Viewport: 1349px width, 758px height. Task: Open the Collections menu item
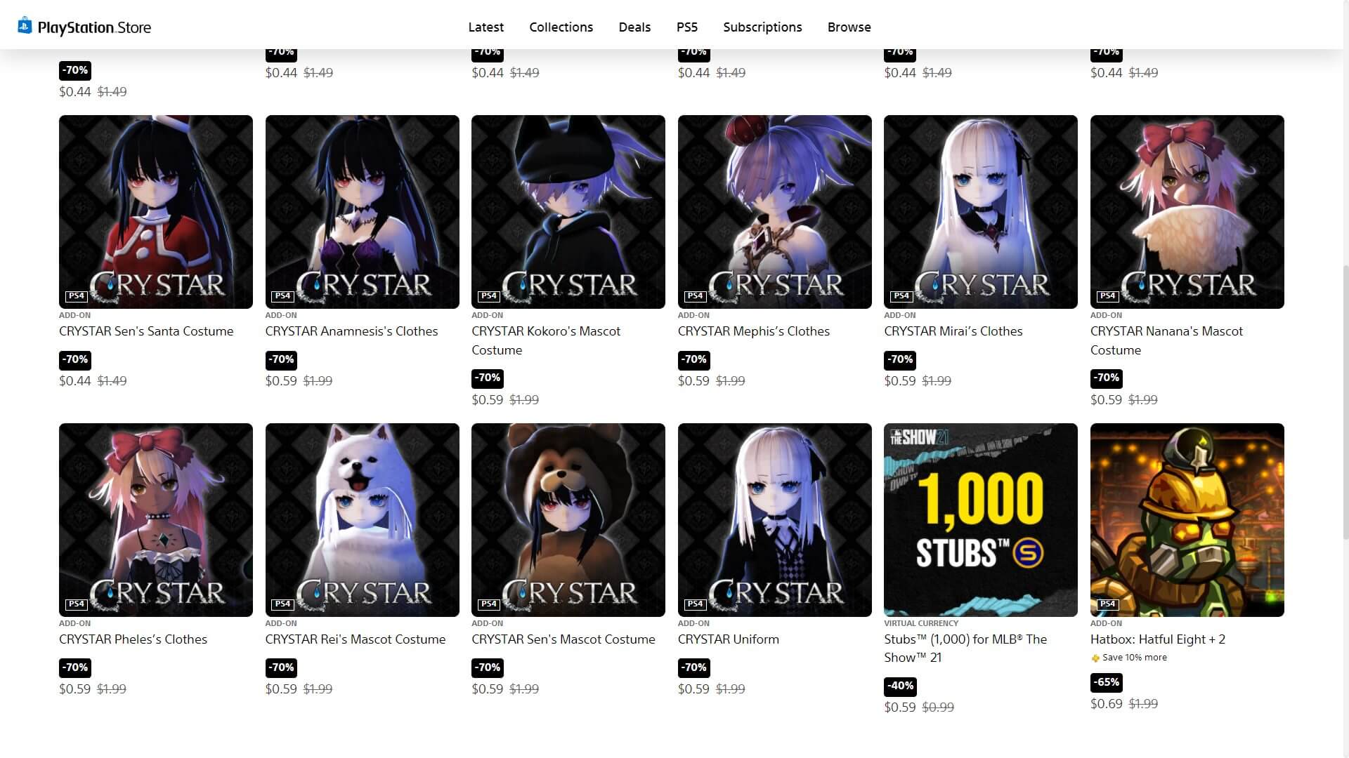tap(561, 27)
